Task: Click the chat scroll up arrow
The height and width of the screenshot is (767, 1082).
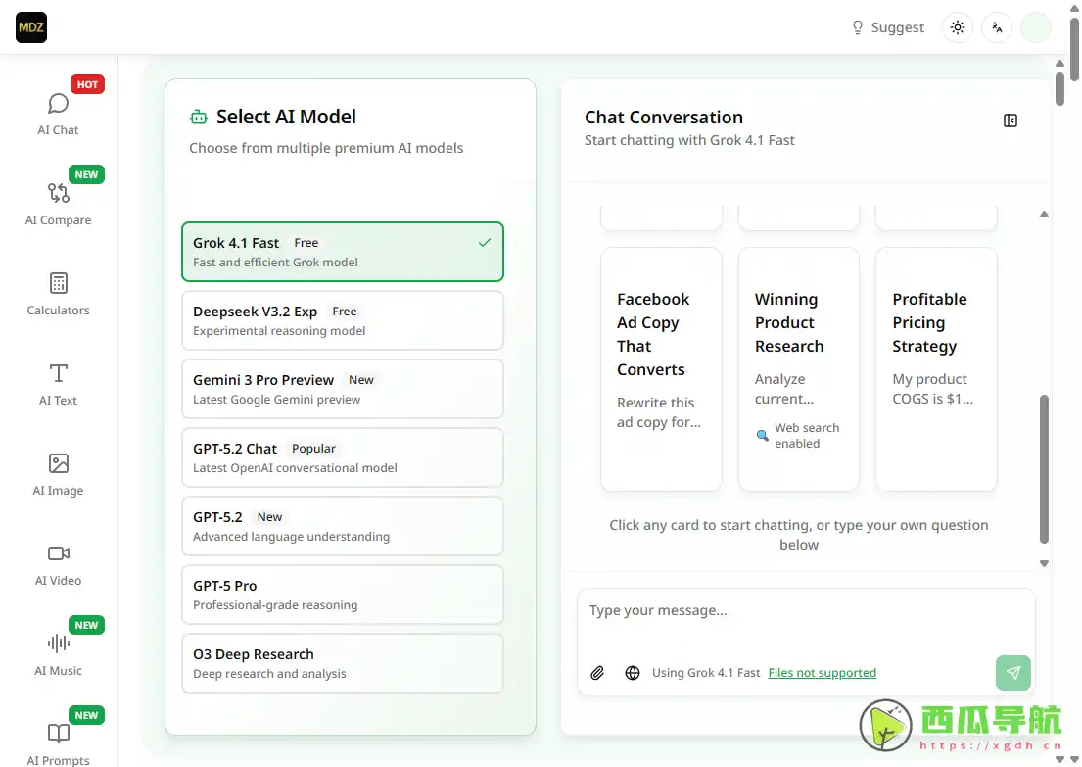Action: point(1044,214)
